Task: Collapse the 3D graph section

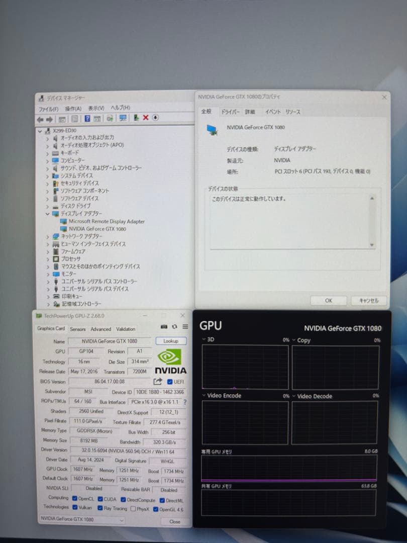Action: [203, 339]
